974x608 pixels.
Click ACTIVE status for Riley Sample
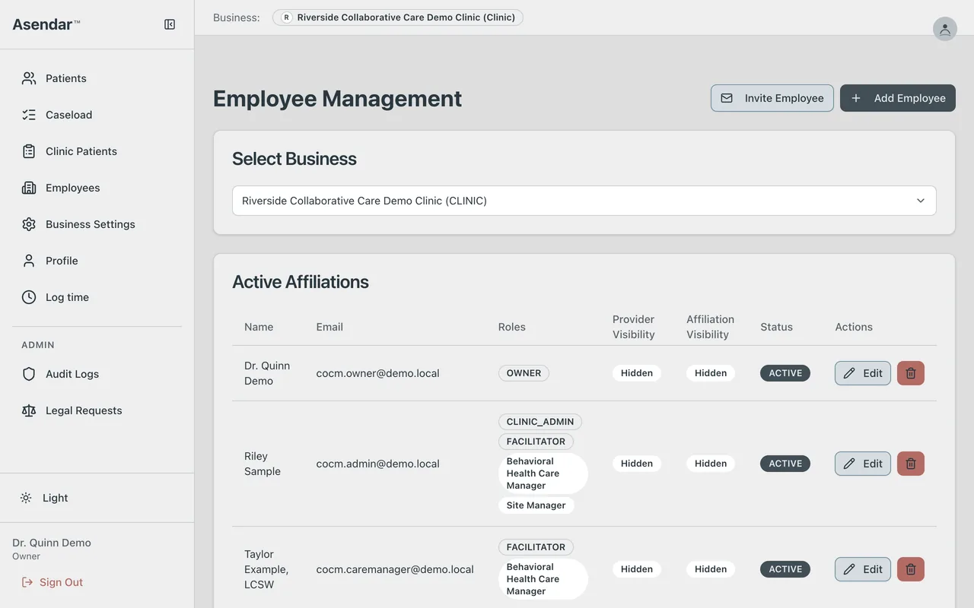click(x=785, y=464)
